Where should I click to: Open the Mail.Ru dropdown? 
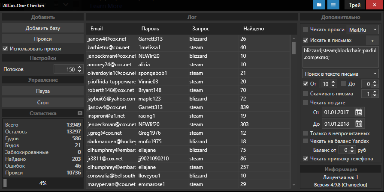363,30
